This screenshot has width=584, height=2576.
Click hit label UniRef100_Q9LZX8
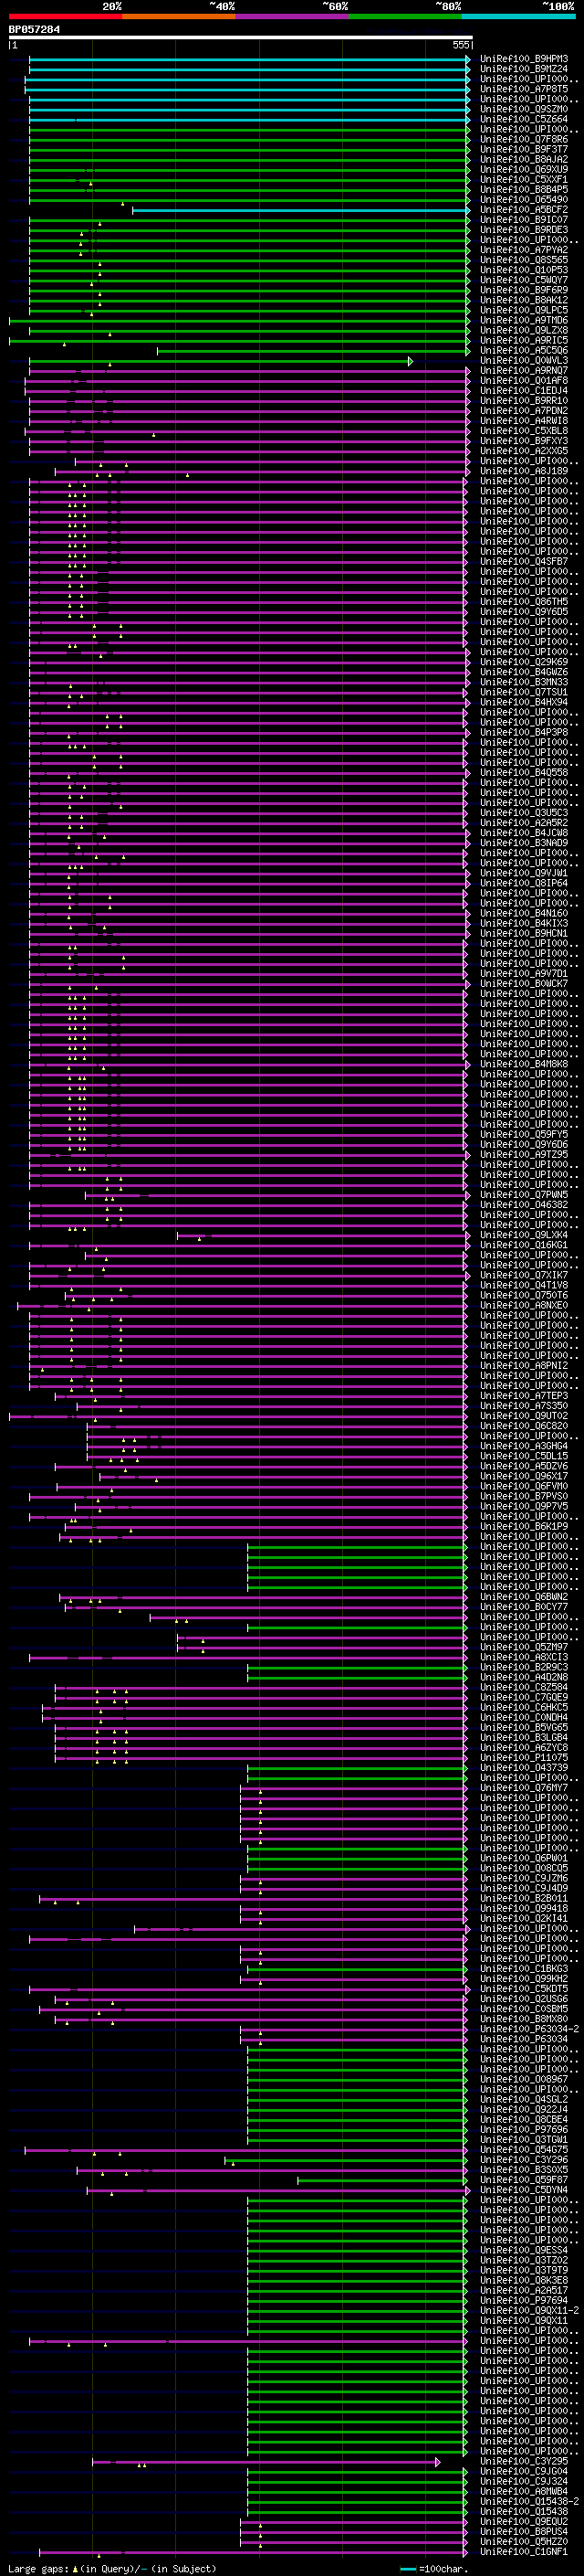point(523,330)
